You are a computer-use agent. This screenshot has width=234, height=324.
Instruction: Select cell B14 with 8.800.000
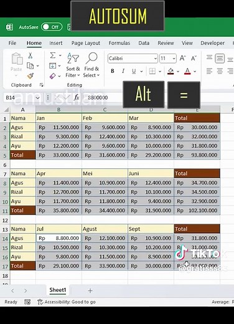click(58, 238)
